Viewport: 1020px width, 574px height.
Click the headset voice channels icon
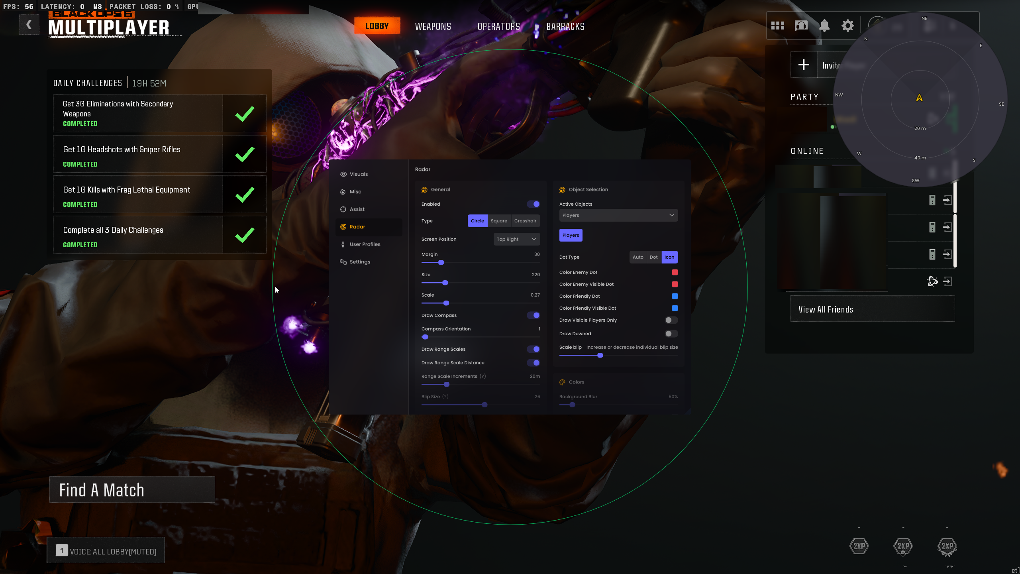point(801,26)
